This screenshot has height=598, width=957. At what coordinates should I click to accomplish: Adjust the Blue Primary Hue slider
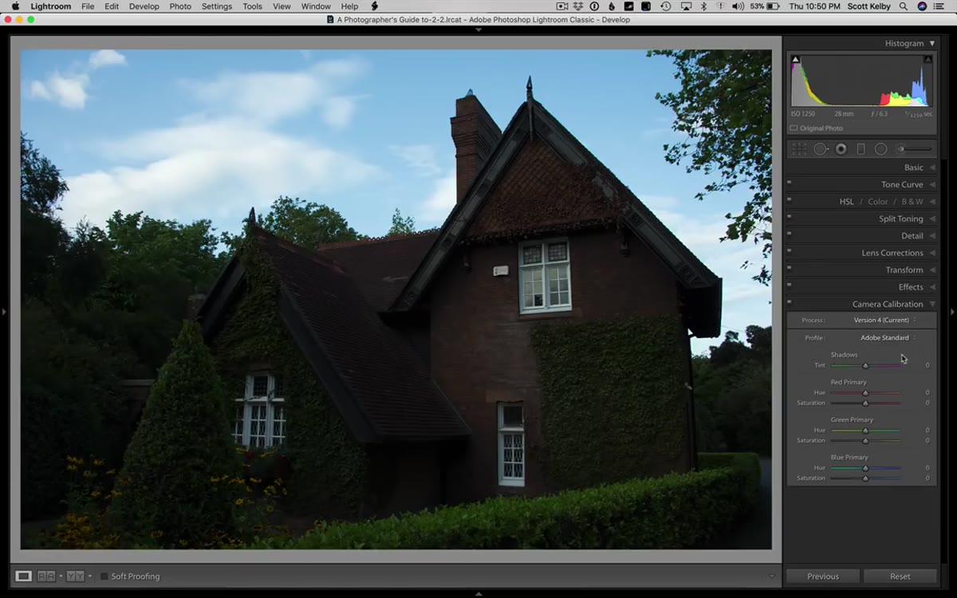point(865,468)
